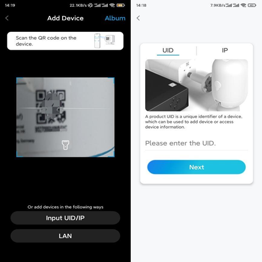Tap the phone-scanning-camera illustration icon
The width and height of the screenshot is (262, 262).
[105, 41]
